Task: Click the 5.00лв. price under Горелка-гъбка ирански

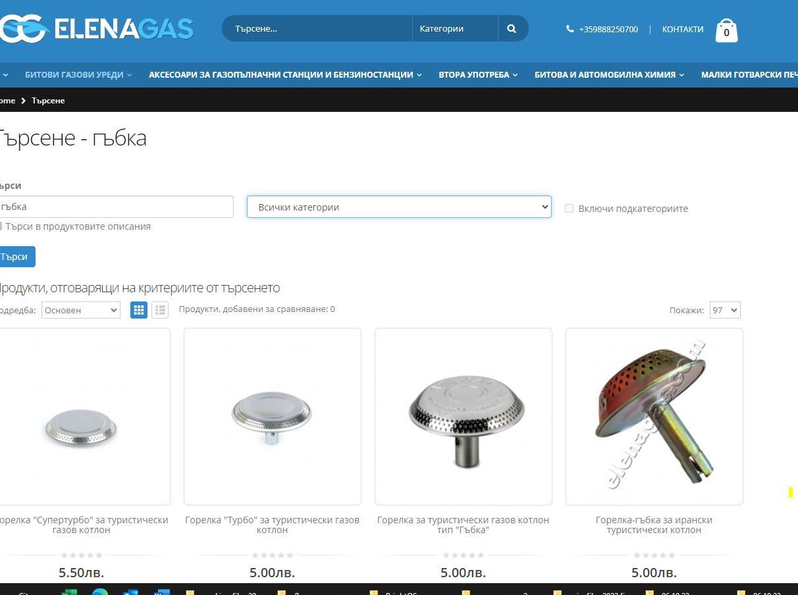Action: pos(654,573)
